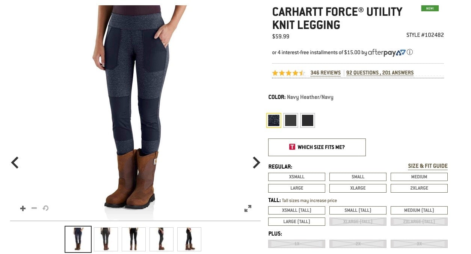The image size is (471, 254).
Task: Open the 346 Reviews link
Action: pyautogui.click(x=325, y=73)
